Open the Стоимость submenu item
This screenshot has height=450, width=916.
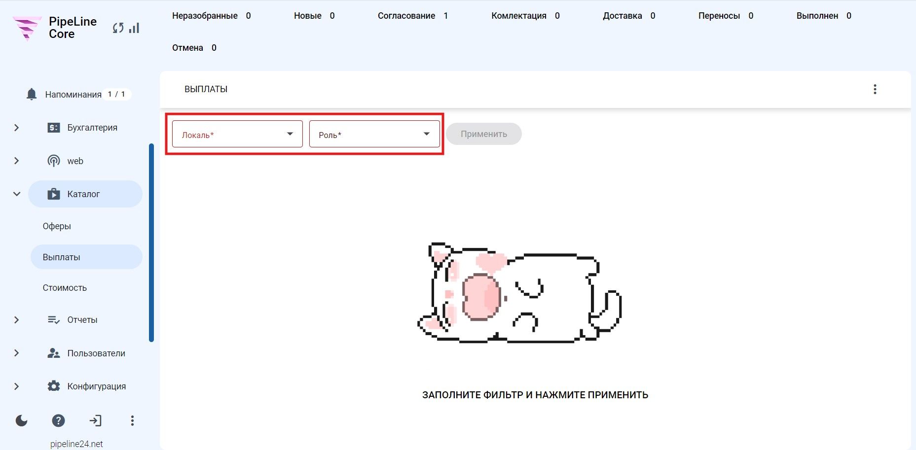(65, 288)
